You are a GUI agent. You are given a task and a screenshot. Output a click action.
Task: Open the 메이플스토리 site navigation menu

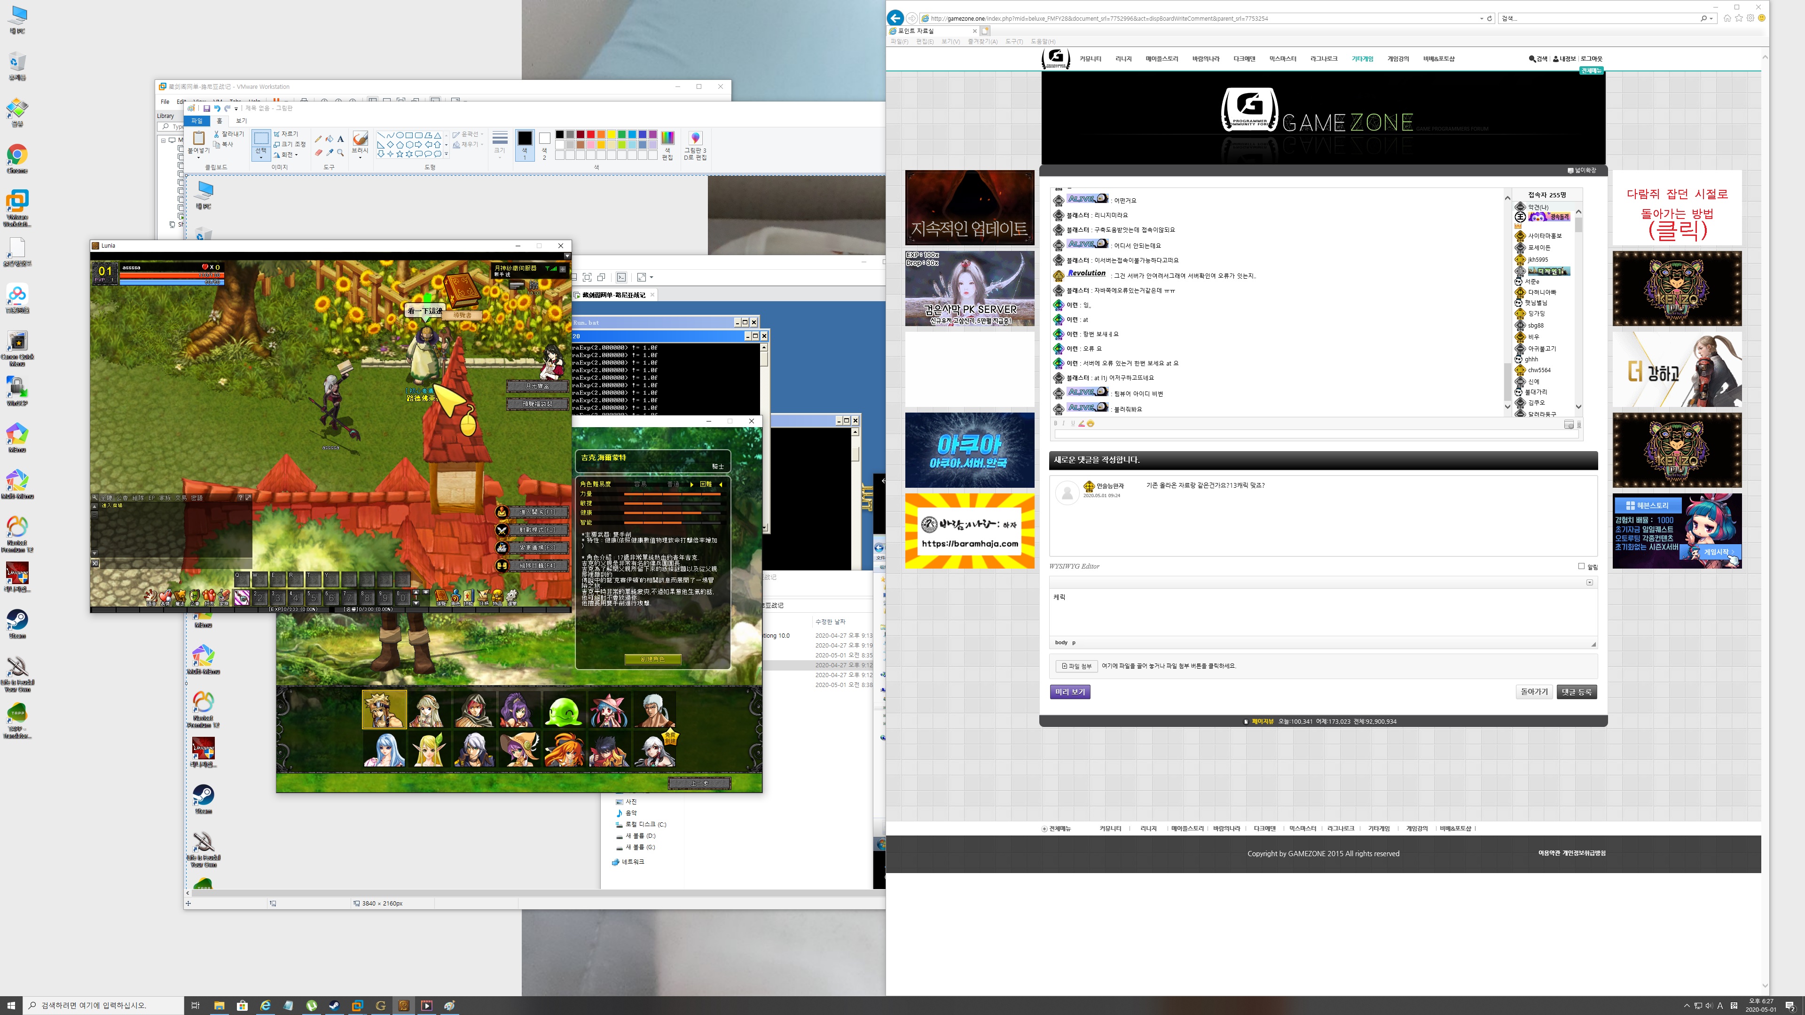tap(1162, 59)
